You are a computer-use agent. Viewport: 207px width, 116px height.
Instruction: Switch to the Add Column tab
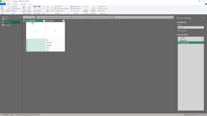[23, 4]
